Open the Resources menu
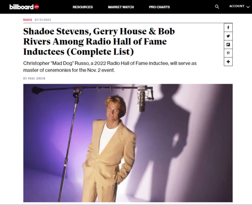The image size is (252, 205). point(83,7)
